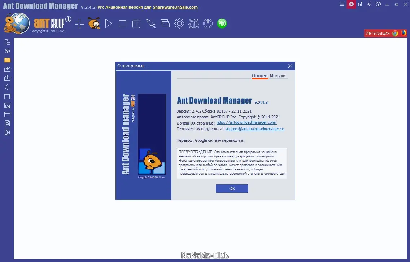This screenshot has width=410, height=262.
Task: Switch to the Модули tab in About dialog
Action: pyautogui.click(x=278, y=75)
